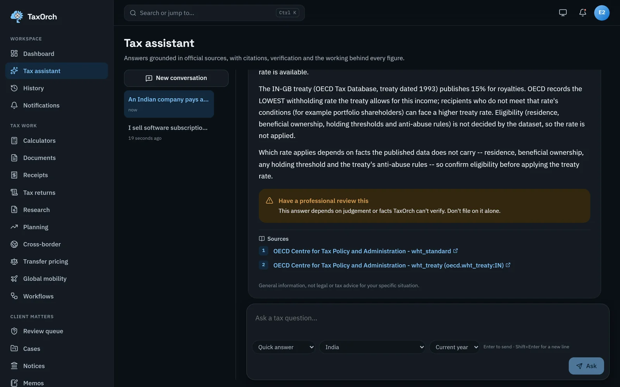This screenshot has height=387, width=620.
Task: Select the 'An Indian company pays a...' conversation
Action: pyautogui.click(x=169, y=104)
